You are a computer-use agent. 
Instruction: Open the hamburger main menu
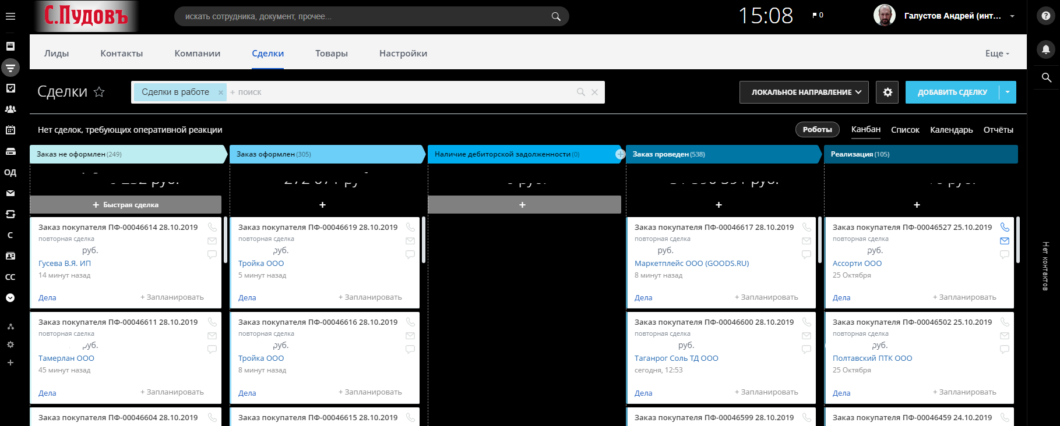[x=10, y=16]
